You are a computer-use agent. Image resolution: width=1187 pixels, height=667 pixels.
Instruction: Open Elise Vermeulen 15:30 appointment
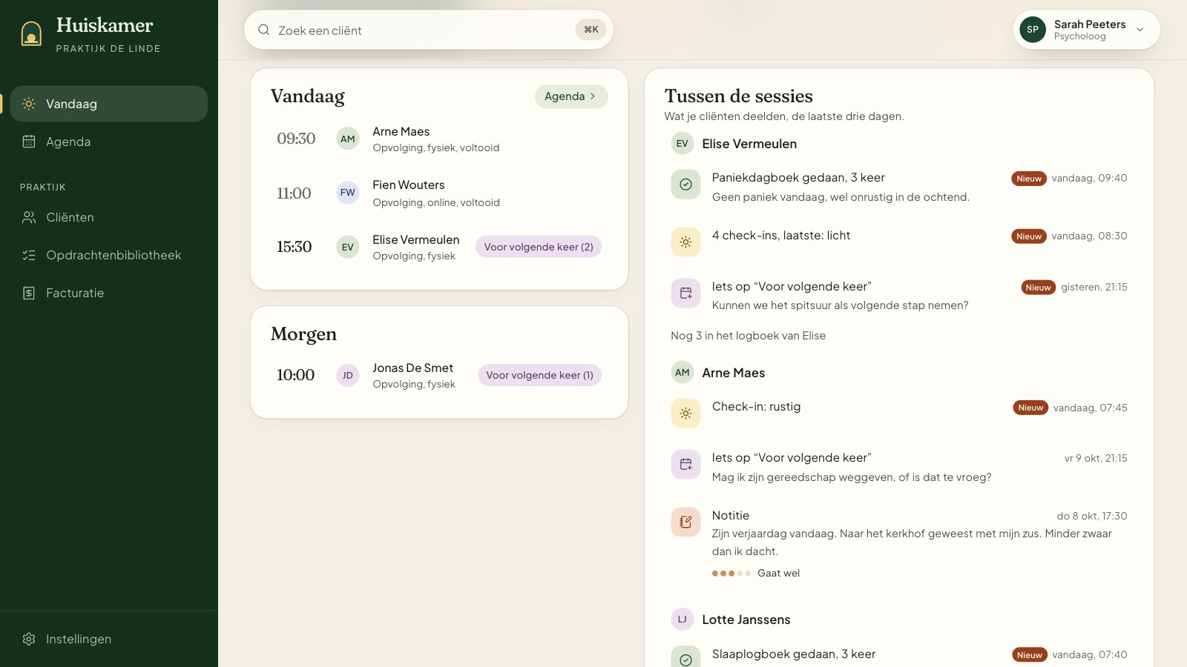pyautogui.click(x=439, y=248)
